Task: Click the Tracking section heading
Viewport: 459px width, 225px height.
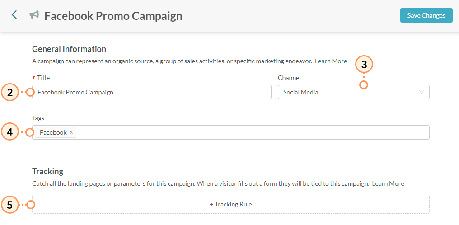Action: pos(48,171)
